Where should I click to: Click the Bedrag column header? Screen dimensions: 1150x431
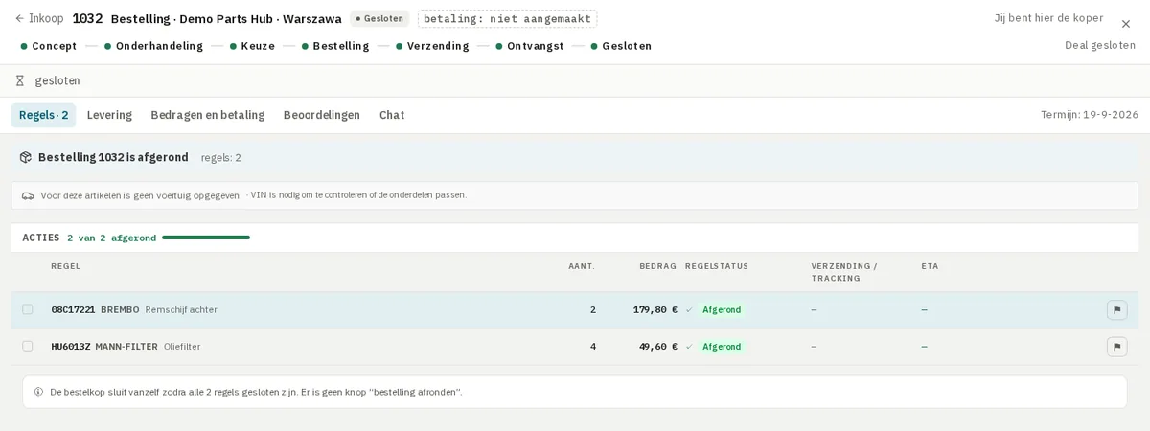658,266
